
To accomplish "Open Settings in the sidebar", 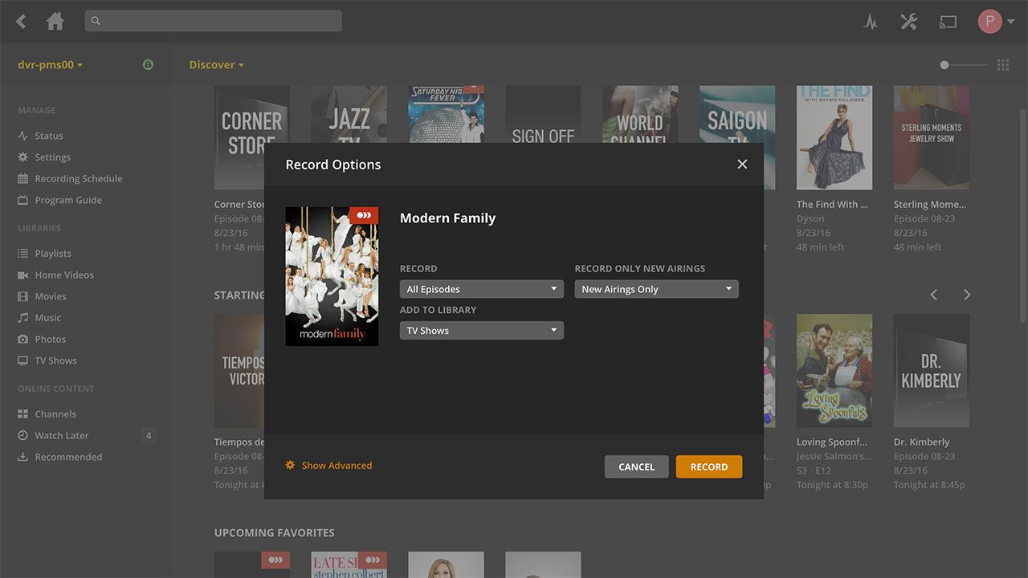I will tap(52, 157).
